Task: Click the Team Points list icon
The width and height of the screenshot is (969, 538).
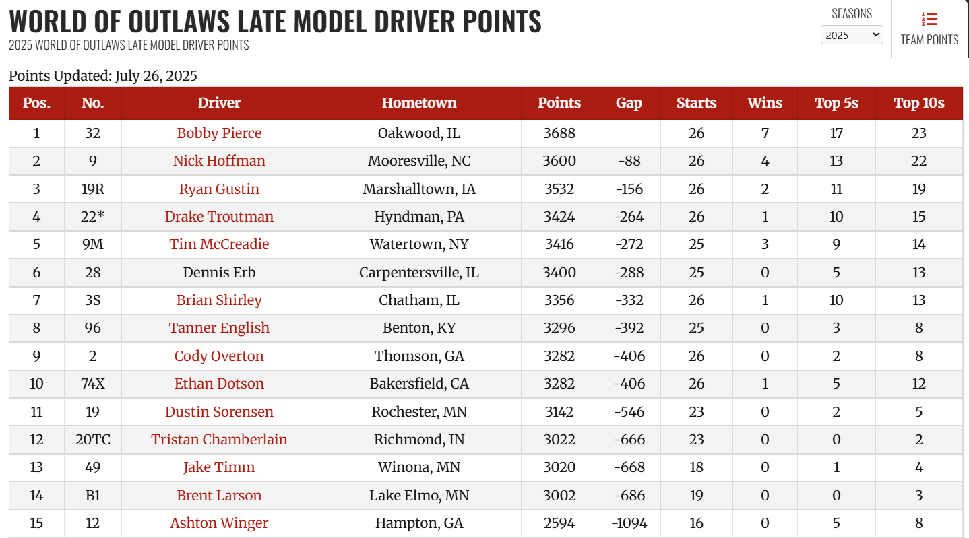Action: click(x=929, y=20)
